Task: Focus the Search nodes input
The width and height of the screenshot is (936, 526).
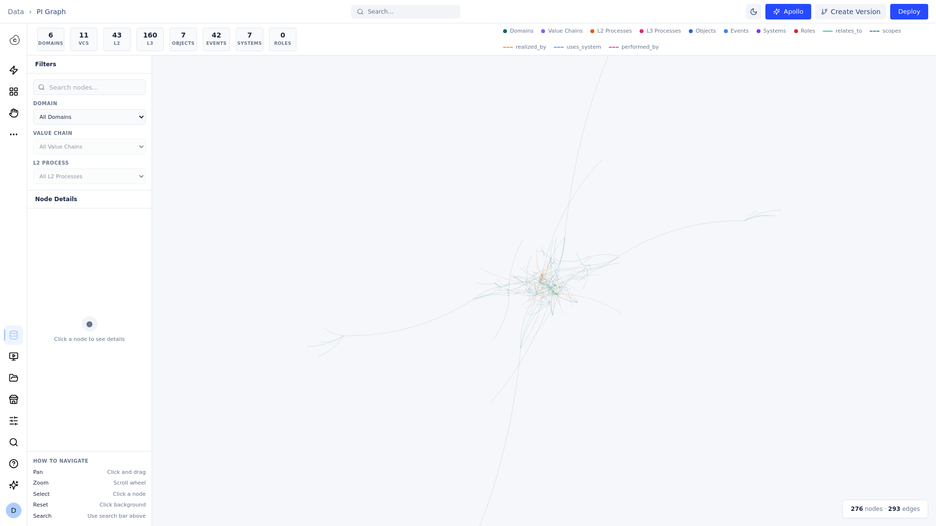Action: (x=89, y=87)
